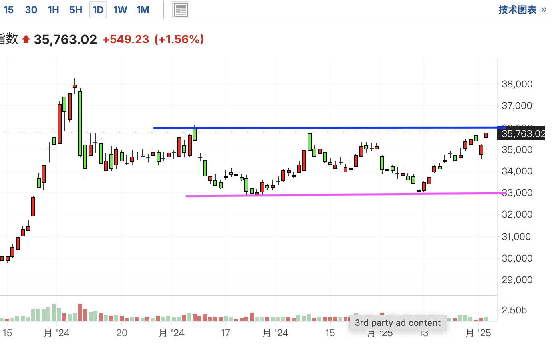Click the 33,000 axis label
This screenshot has width=552, height=345.
coord(517,192)
